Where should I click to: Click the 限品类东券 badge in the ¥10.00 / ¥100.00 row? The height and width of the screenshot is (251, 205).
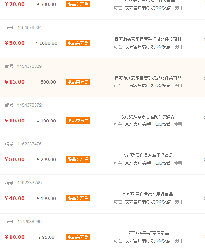tap(78, 121)
